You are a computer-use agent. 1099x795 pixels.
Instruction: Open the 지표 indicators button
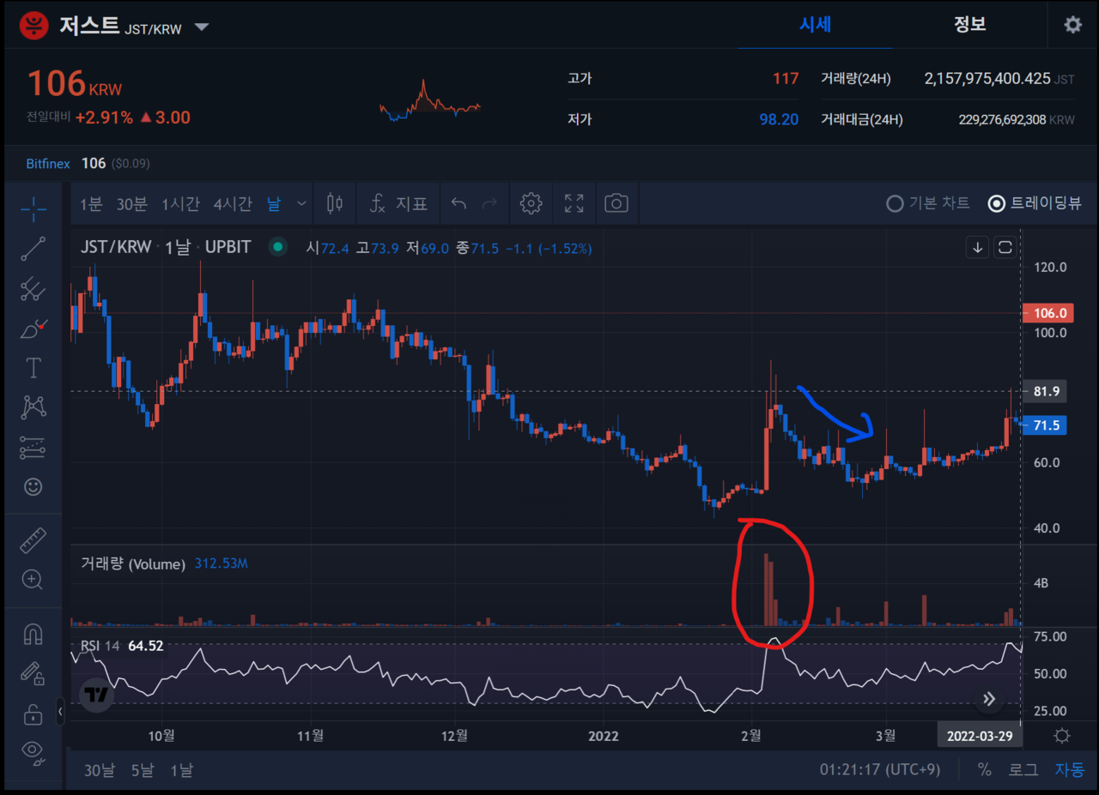(399, 203)
